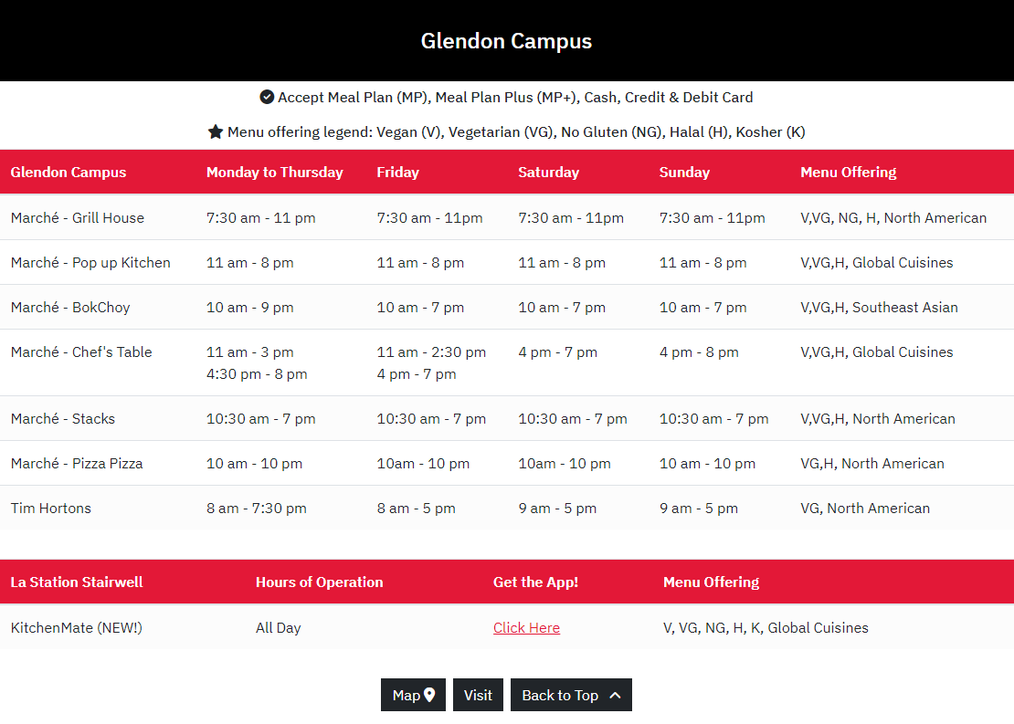This screenshot has height=724, width=1014.
Task: Open the Visit button
Action: click(x=478, y=695)
